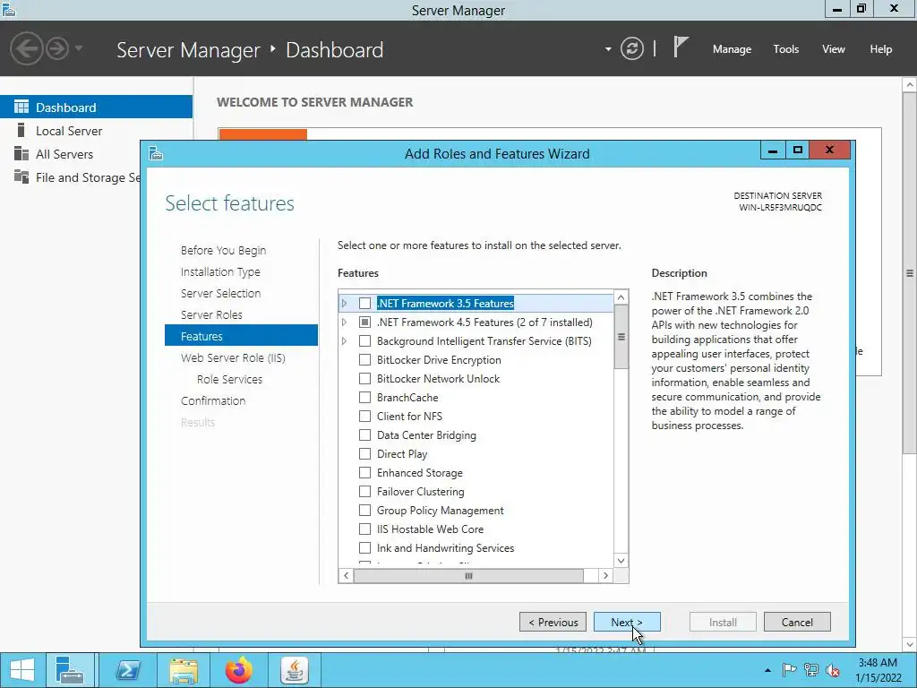Image resolution: width=917 pixels, height=688 pixels.
Task: Check IIS Hostable Web Core checkbox
Action: tap(365, 529)
